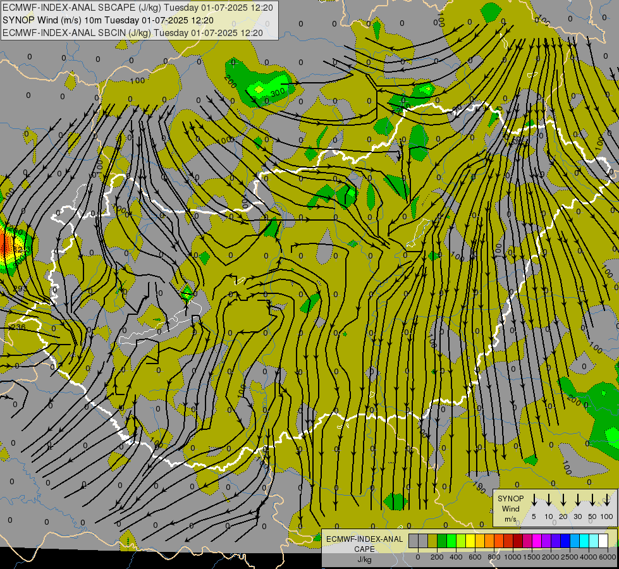Pick the dark green CAPE legend swatch

(x=442, y=541)
